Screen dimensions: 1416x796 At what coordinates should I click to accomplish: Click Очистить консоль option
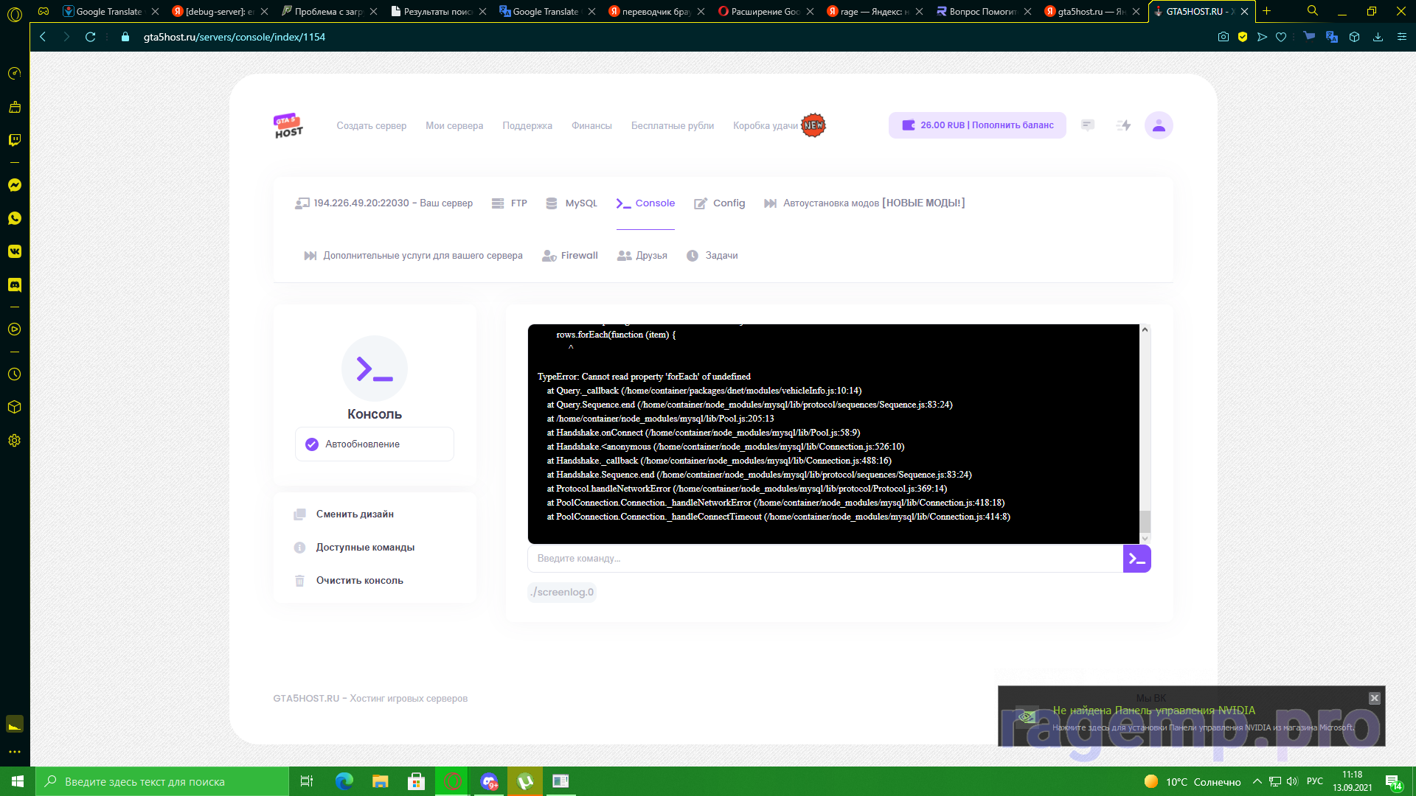[x=359, y=581]
